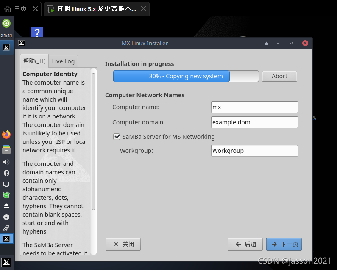The width and height of the screenshot is (337, 270).
Task: Select the highlighted MX installer taskbar item
Action: pyautogui.click(x=6, y=239)
